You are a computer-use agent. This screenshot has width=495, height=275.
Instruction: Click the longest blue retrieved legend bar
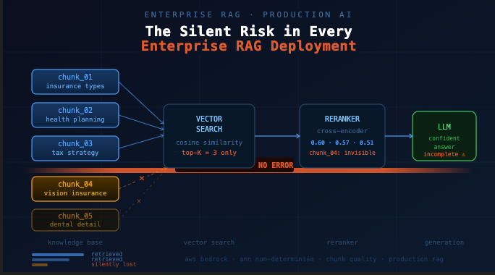(58, 255)
